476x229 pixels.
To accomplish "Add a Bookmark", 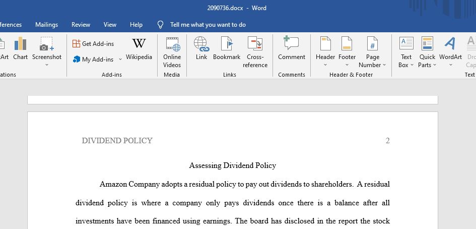I will click(x=227, y=48).
